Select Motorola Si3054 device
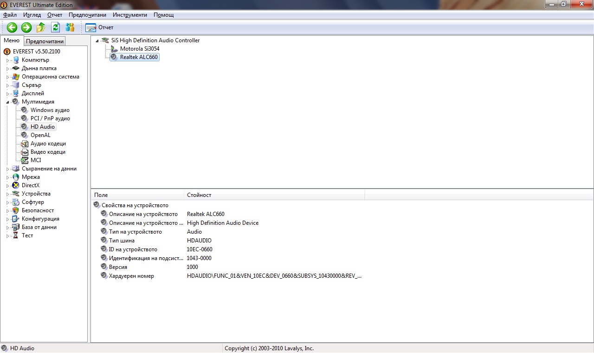Screen dimensions: 594x353 coord(139,49)
